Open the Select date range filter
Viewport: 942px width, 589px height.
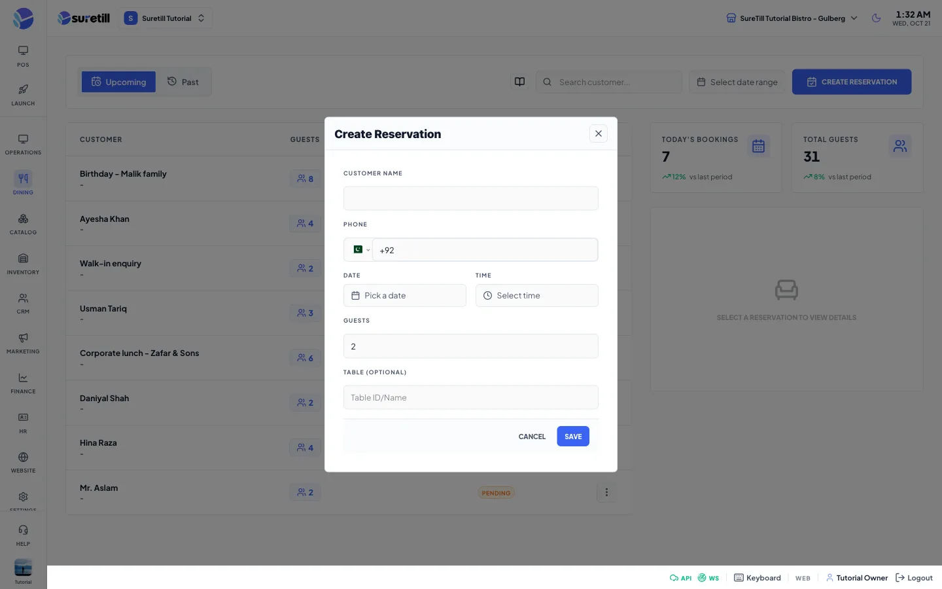click(737, 82)
